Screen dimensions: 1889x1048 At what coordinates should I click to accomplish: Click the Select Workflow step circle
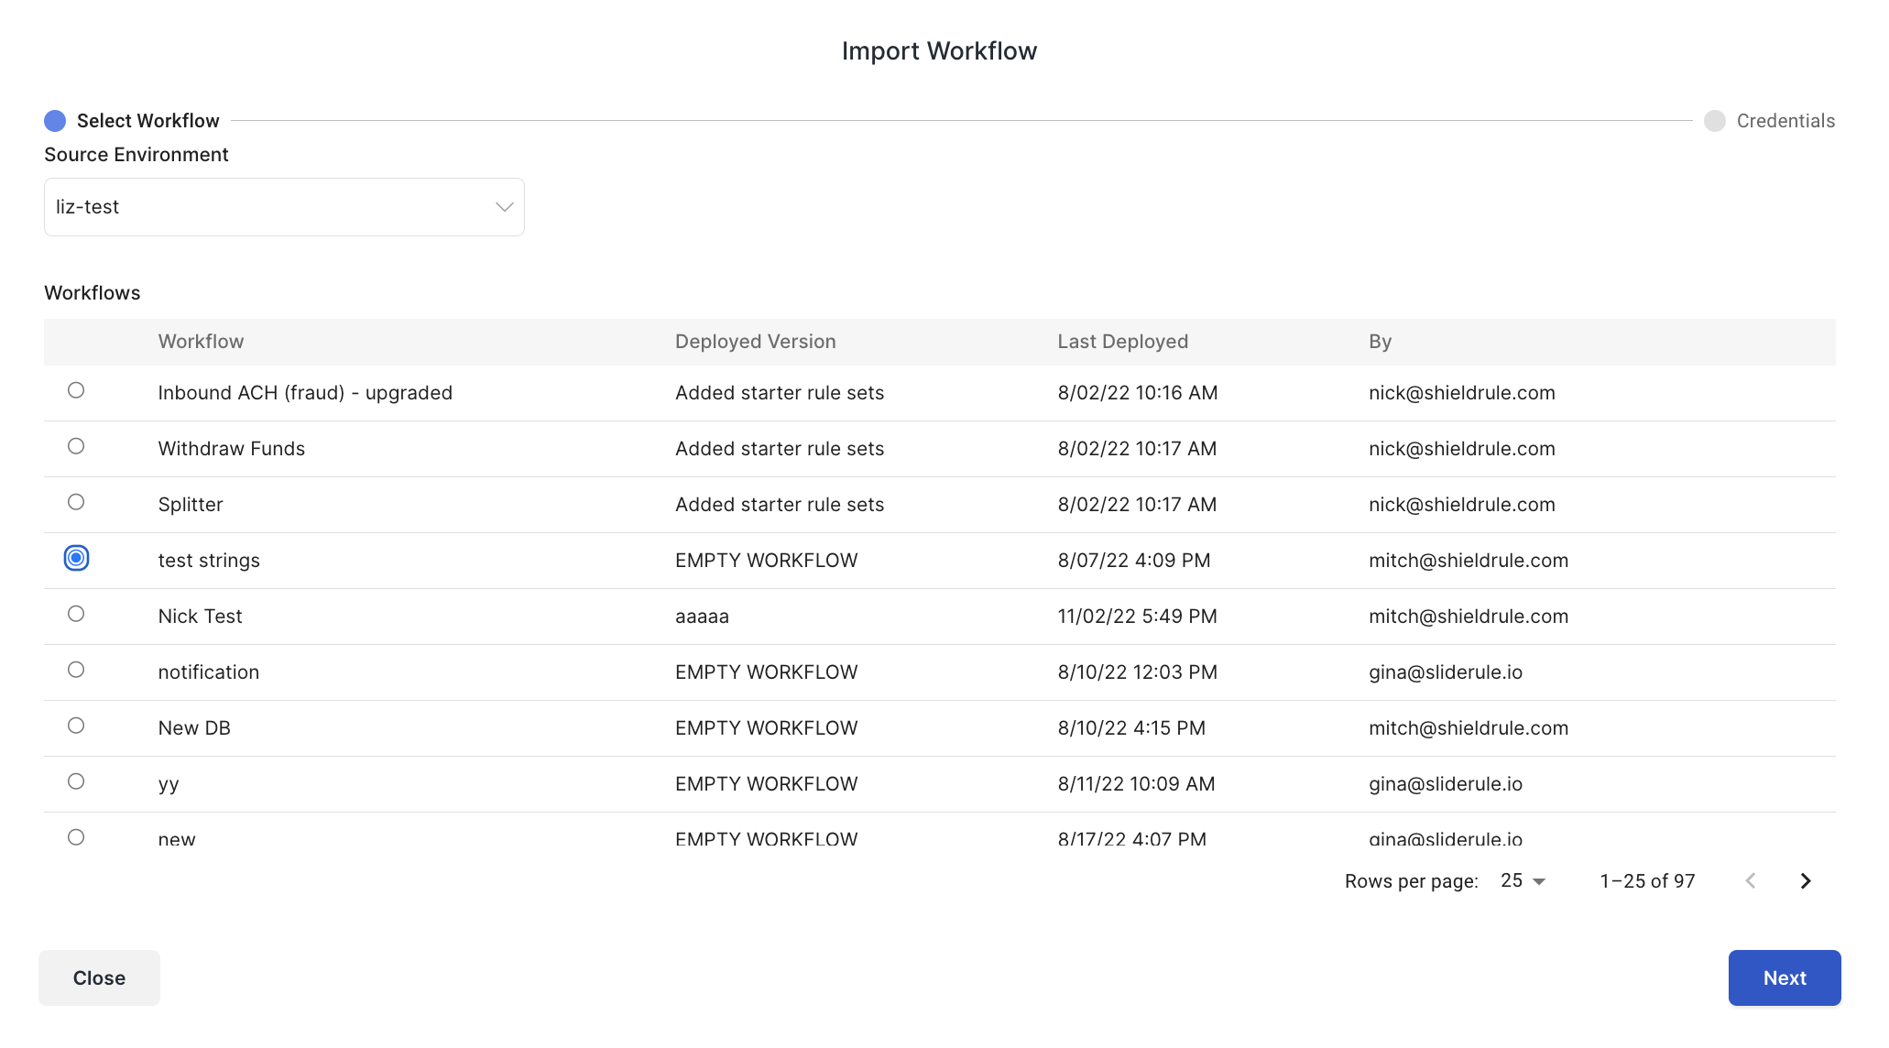point(55,121)
